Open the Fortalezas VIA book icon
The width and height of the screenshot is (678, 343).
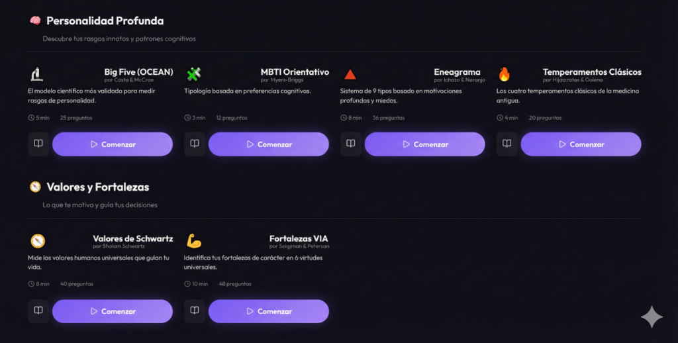(x=195, y=311)
